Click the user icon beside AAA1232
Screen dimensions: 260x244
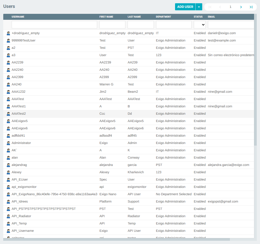tap(8, 92)
